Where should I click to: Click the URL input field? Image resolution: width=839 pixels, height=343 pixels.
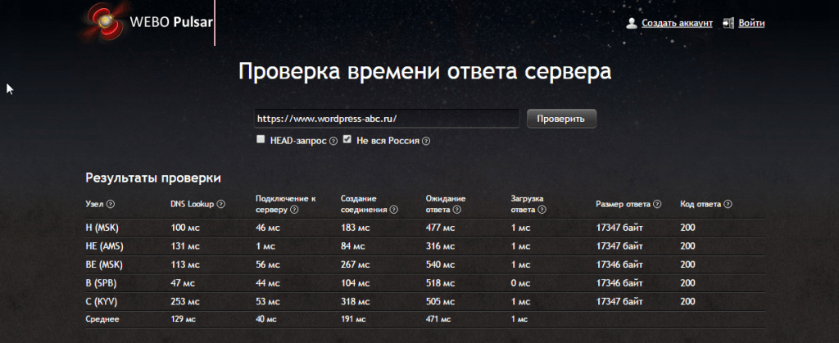click(387, 119)
